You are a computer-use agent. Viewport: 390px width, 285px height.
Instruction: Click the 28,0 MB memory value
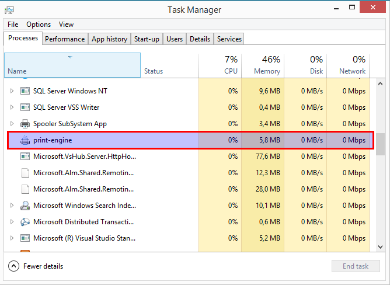click(268, 189)
